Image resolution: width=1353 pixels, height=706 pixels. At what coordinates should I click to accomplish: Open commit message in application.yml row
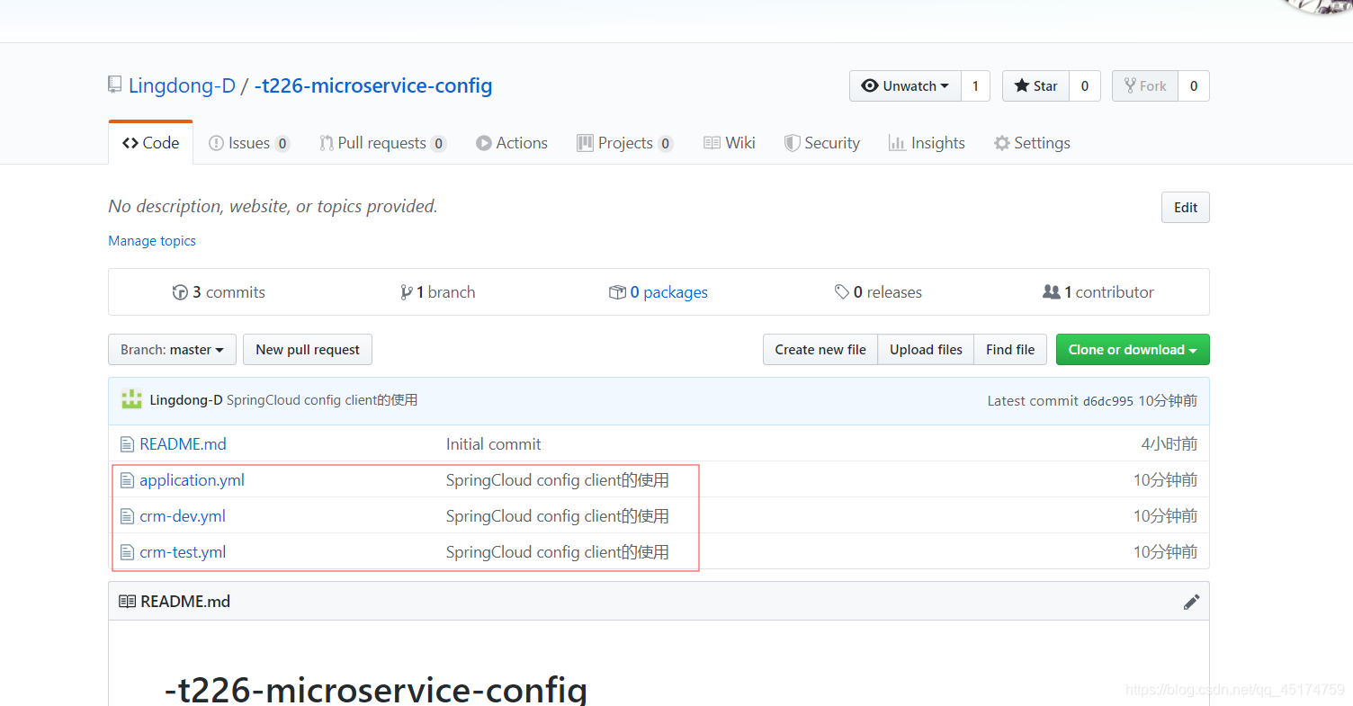click(x=558, y=480)
